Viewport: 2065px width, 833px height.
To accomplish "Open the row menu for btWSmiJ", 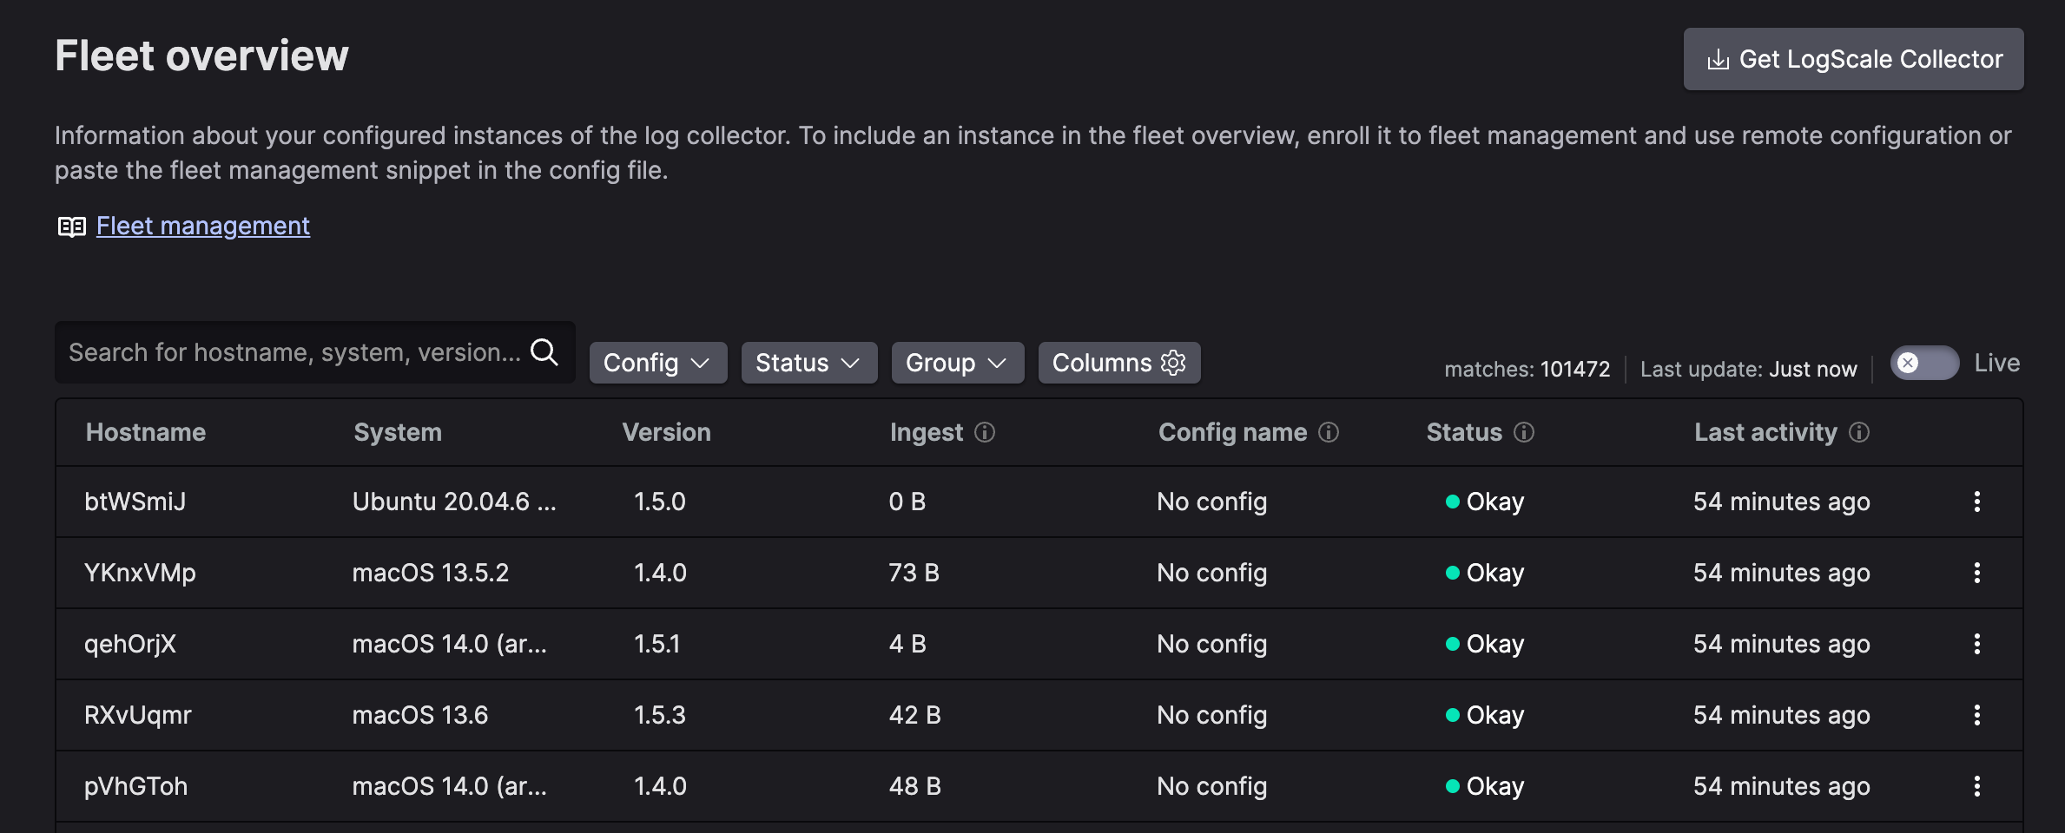I will click(x=1977, y=502).
